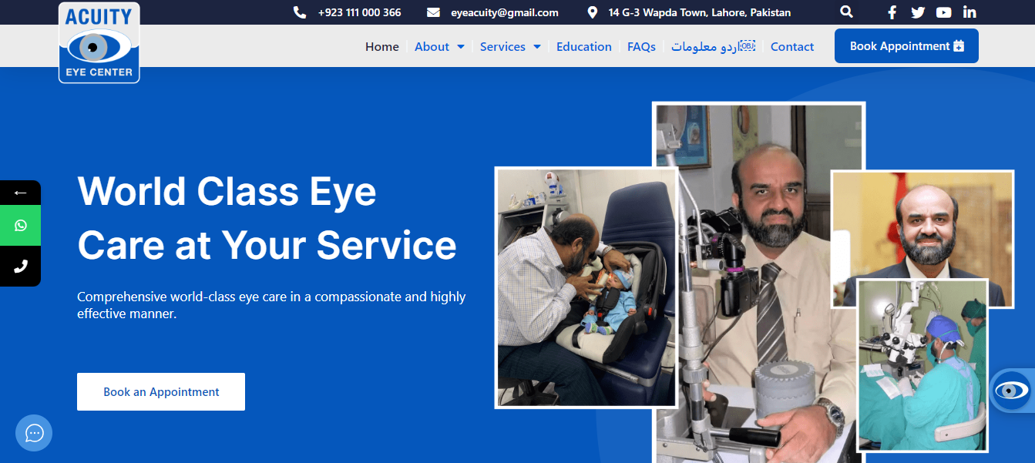This screenshot has height=463, width=1035.
Task: Open the chat bubble widget
Action: (x=34, y=433)
